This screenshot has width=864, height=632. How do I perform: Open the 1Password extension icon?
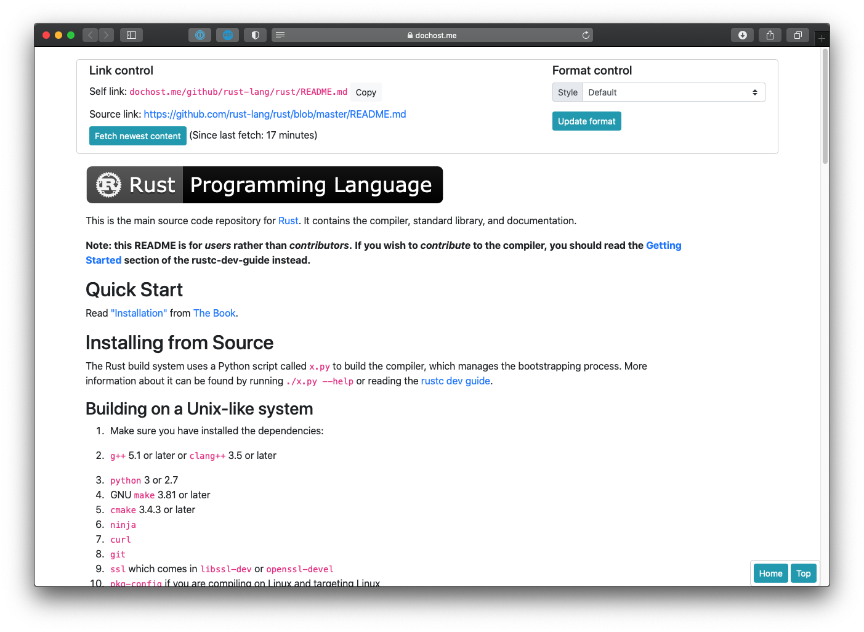click(x=200, y=35)
